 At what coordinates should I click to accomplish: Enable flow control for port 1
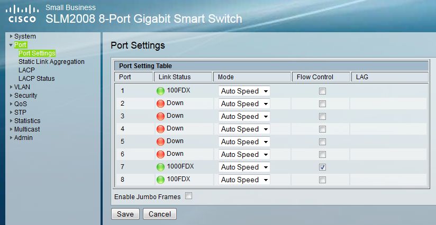pyautogui.click(x=322, y=91)
